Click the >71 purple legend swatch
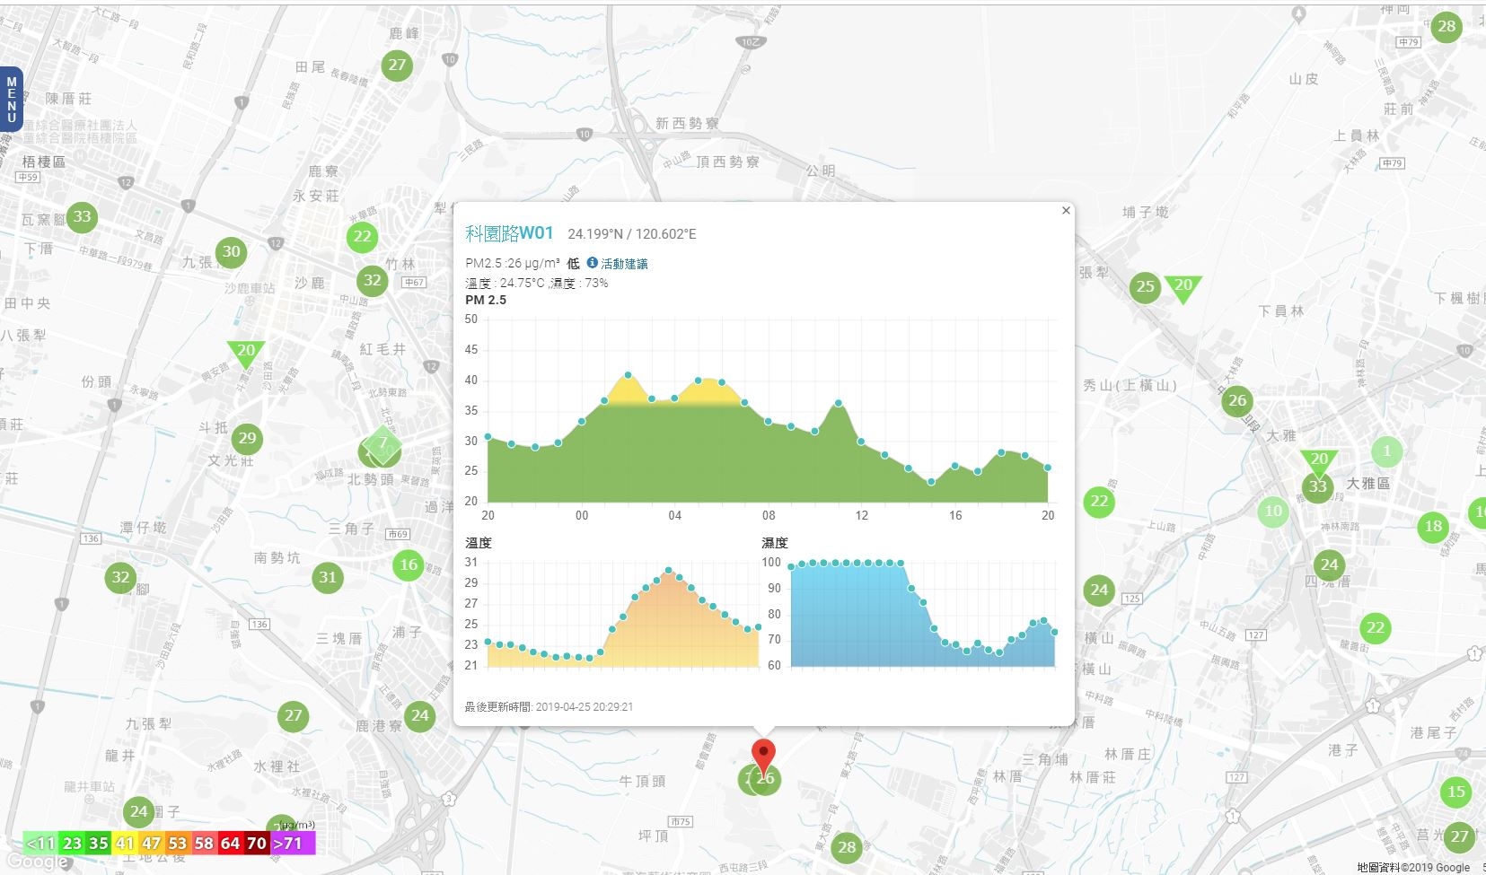1486x875 pixels. [293, 844]
